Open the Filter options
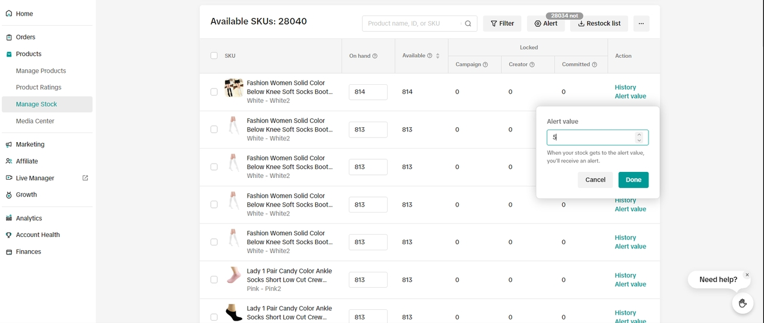This screenshot has width=764, height=323. click(x=502, y=24)
